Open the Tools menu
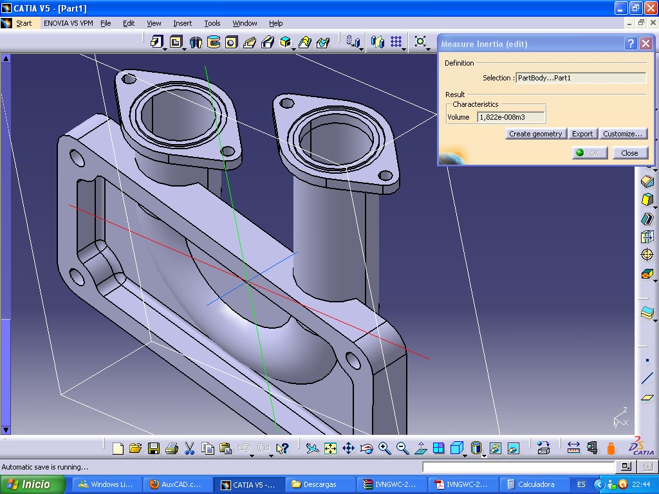This screenshot has width=659, height=494. click(x=212, y=23)
